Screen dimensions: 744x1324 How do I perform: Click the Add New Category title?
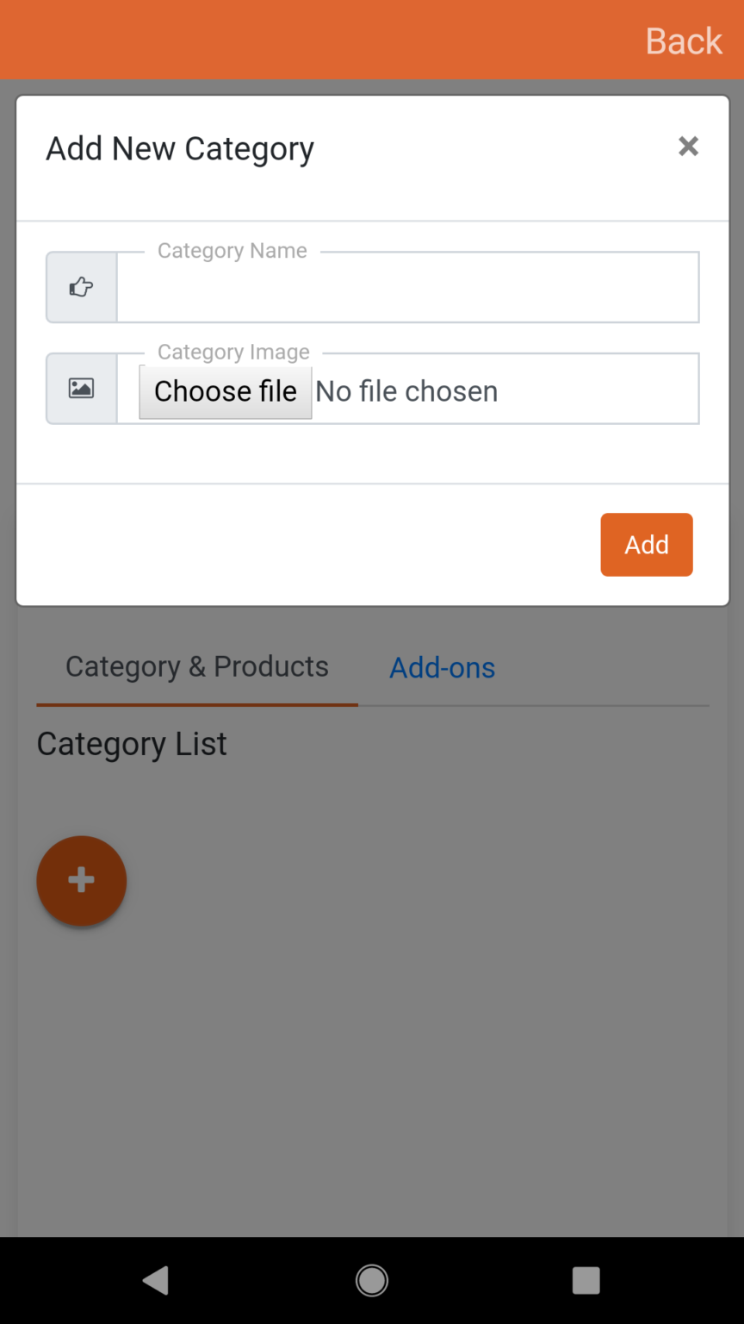pyautogui.click(x=180, y=149)
